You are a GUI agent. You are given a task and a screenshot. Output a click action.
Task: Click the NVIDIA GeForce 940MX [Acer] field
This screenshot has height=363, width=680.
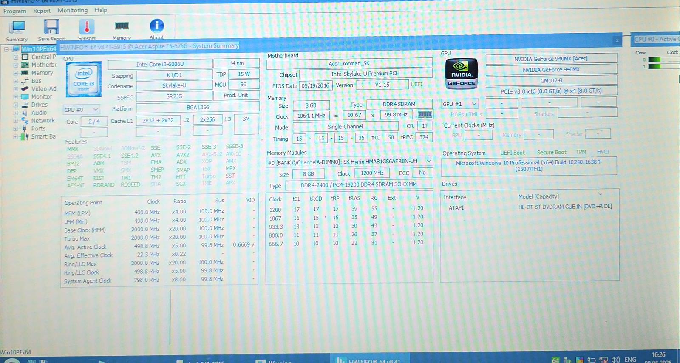pyautogui.click(x=551, y=59)
